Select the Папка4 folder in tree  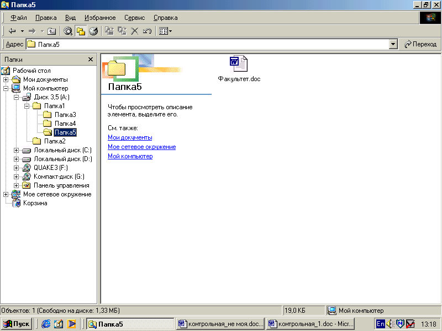[65, 124]
